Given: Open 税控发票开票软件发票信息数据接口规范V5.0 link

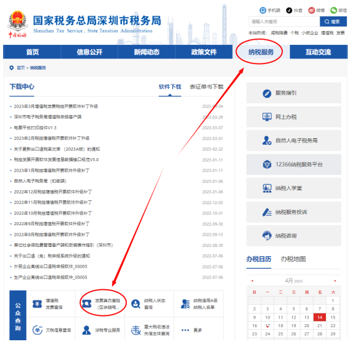Looking at the screenshot, I should pyautogui.click(x=57, y=159).
